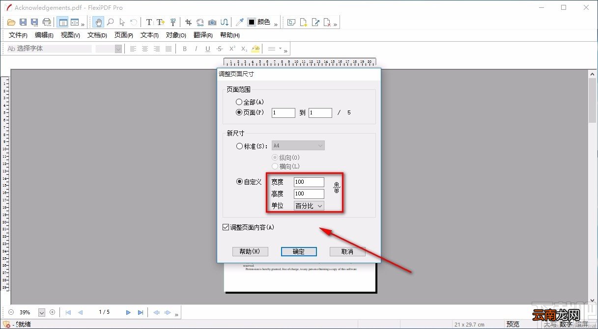The image size is (598, 329).
Task: Select the 自定义 radio button
Action: pos(239,182)
